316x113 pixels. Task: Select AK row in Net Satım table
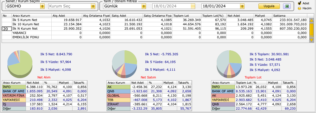149,87
